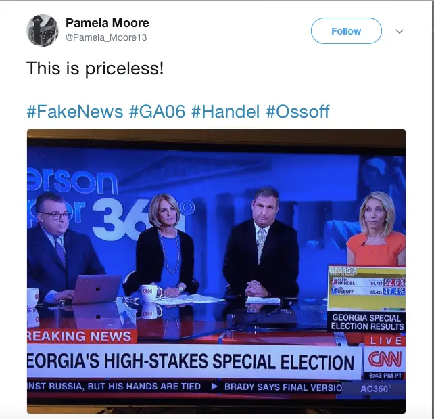Screen dimensions: 434x419
Task: Click the LIVE badge above CNN logo
Action: 386,340
